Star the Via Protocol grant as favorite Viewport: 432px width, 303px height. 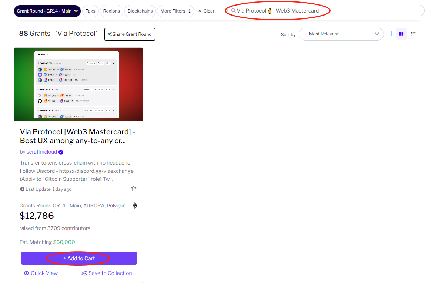click(x=134, y=189)
